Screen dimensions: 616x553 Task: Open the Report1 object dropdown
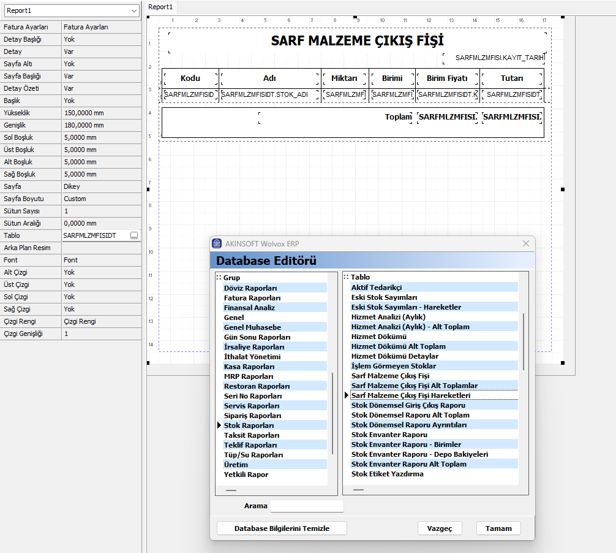click(x=134, y=10)
